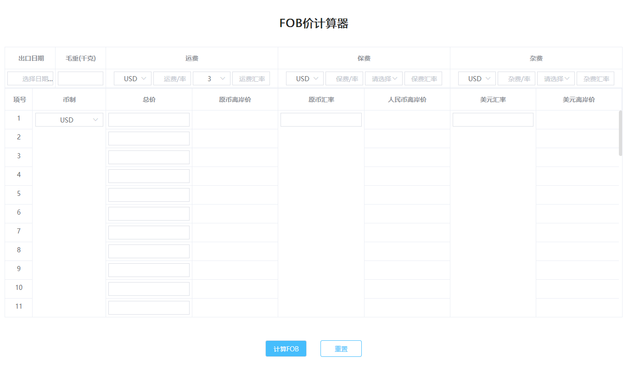Click the 人民币离岸价 column header
623x366 pixels.
coord(407,100)
